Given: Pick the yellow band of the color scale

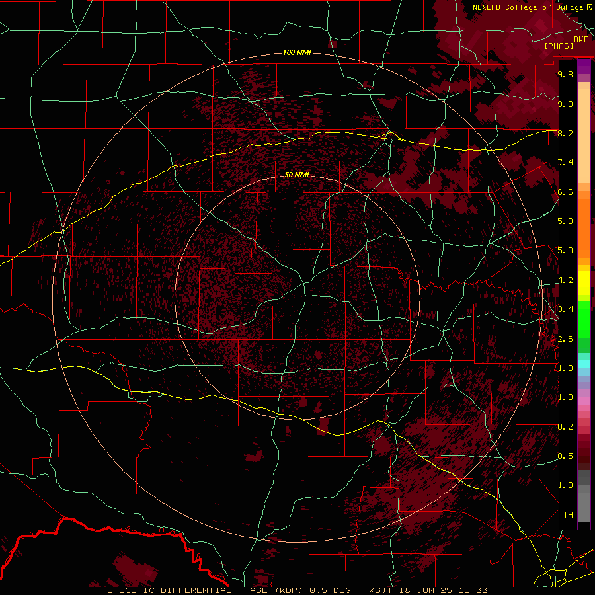Looking at the screenshot, I should [x=584, y=283].
